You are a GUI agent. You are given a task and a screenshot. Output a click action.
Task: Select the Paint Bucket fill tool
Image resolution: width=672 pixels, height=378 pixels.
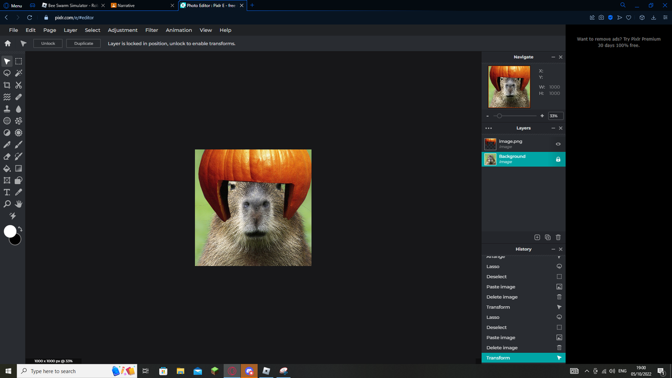point(7,169)
